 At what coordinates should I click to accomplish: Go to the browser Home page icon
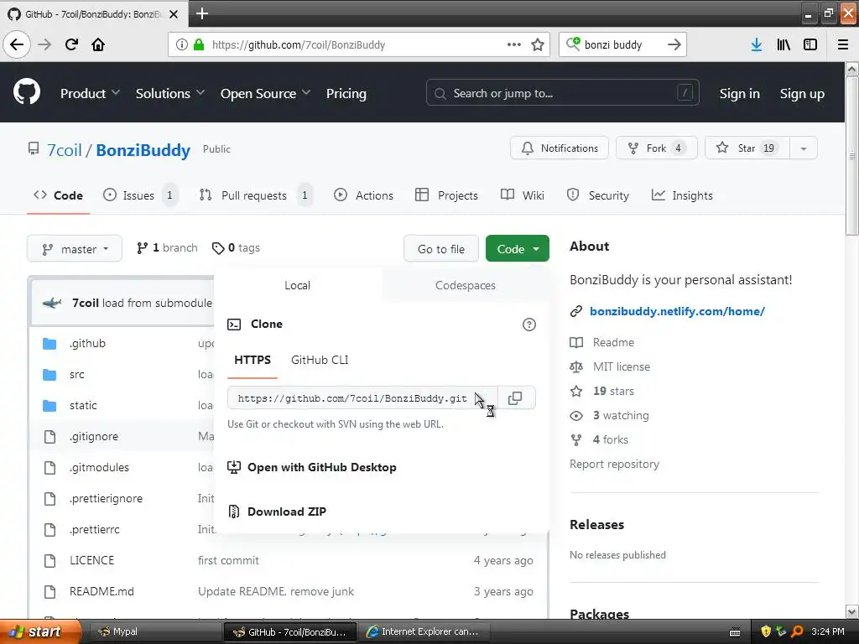coord(98,44)
